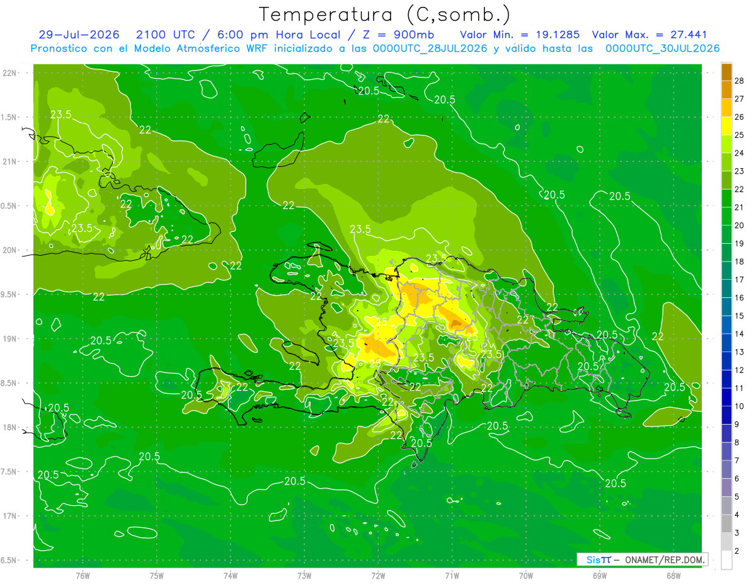Pick the topmost brown swatch above 28

pyautogui.click(x=726, y=72)
